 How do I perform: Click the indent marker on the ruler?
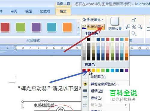pos(15,48)
